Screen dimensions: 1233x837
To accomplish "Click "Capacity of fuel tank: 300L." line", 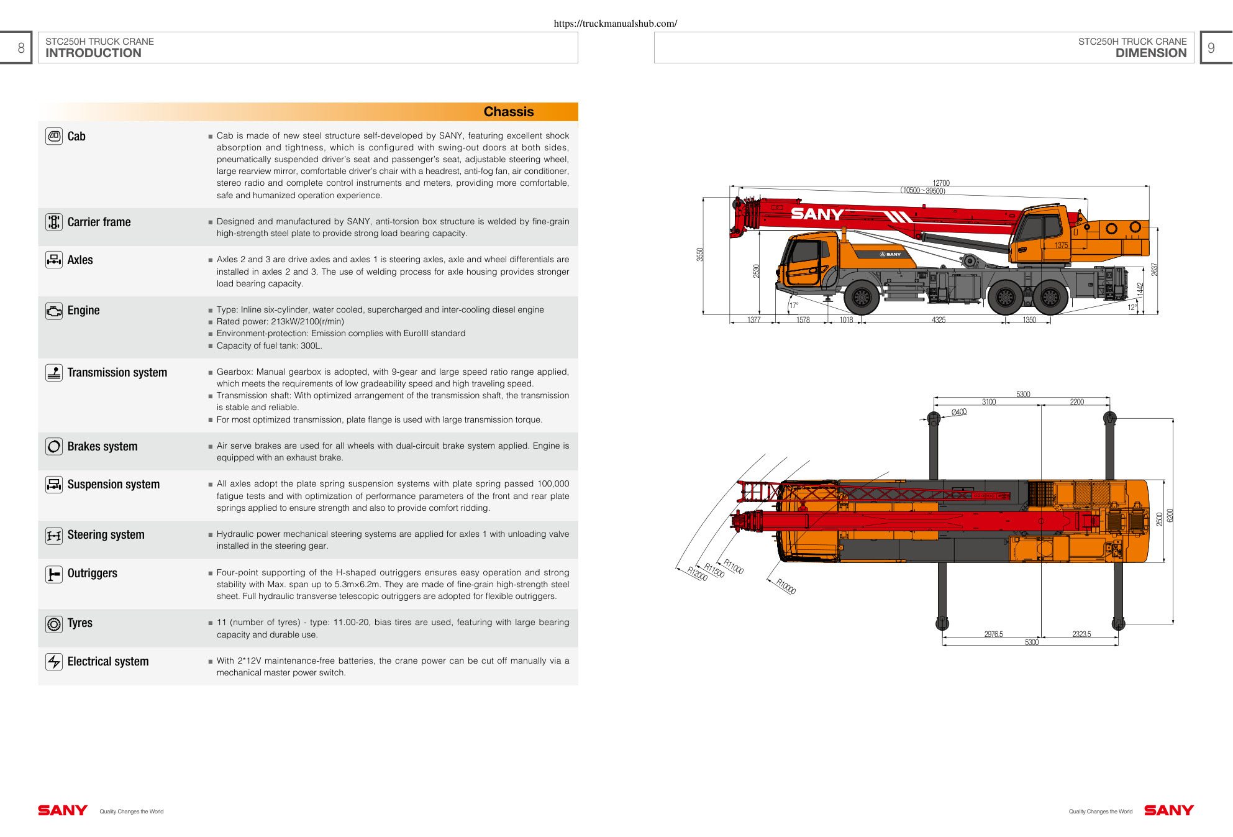I will pos(270,346).
